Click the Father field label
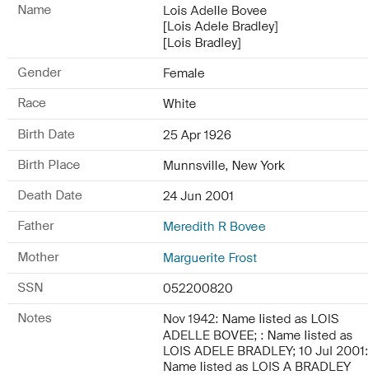This screenshot has height=375, width=368. pyautogui.click(x=36, y=226)
